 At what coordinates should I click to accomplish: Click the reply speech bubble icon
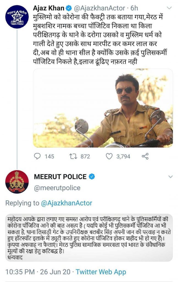pos(38,156)
